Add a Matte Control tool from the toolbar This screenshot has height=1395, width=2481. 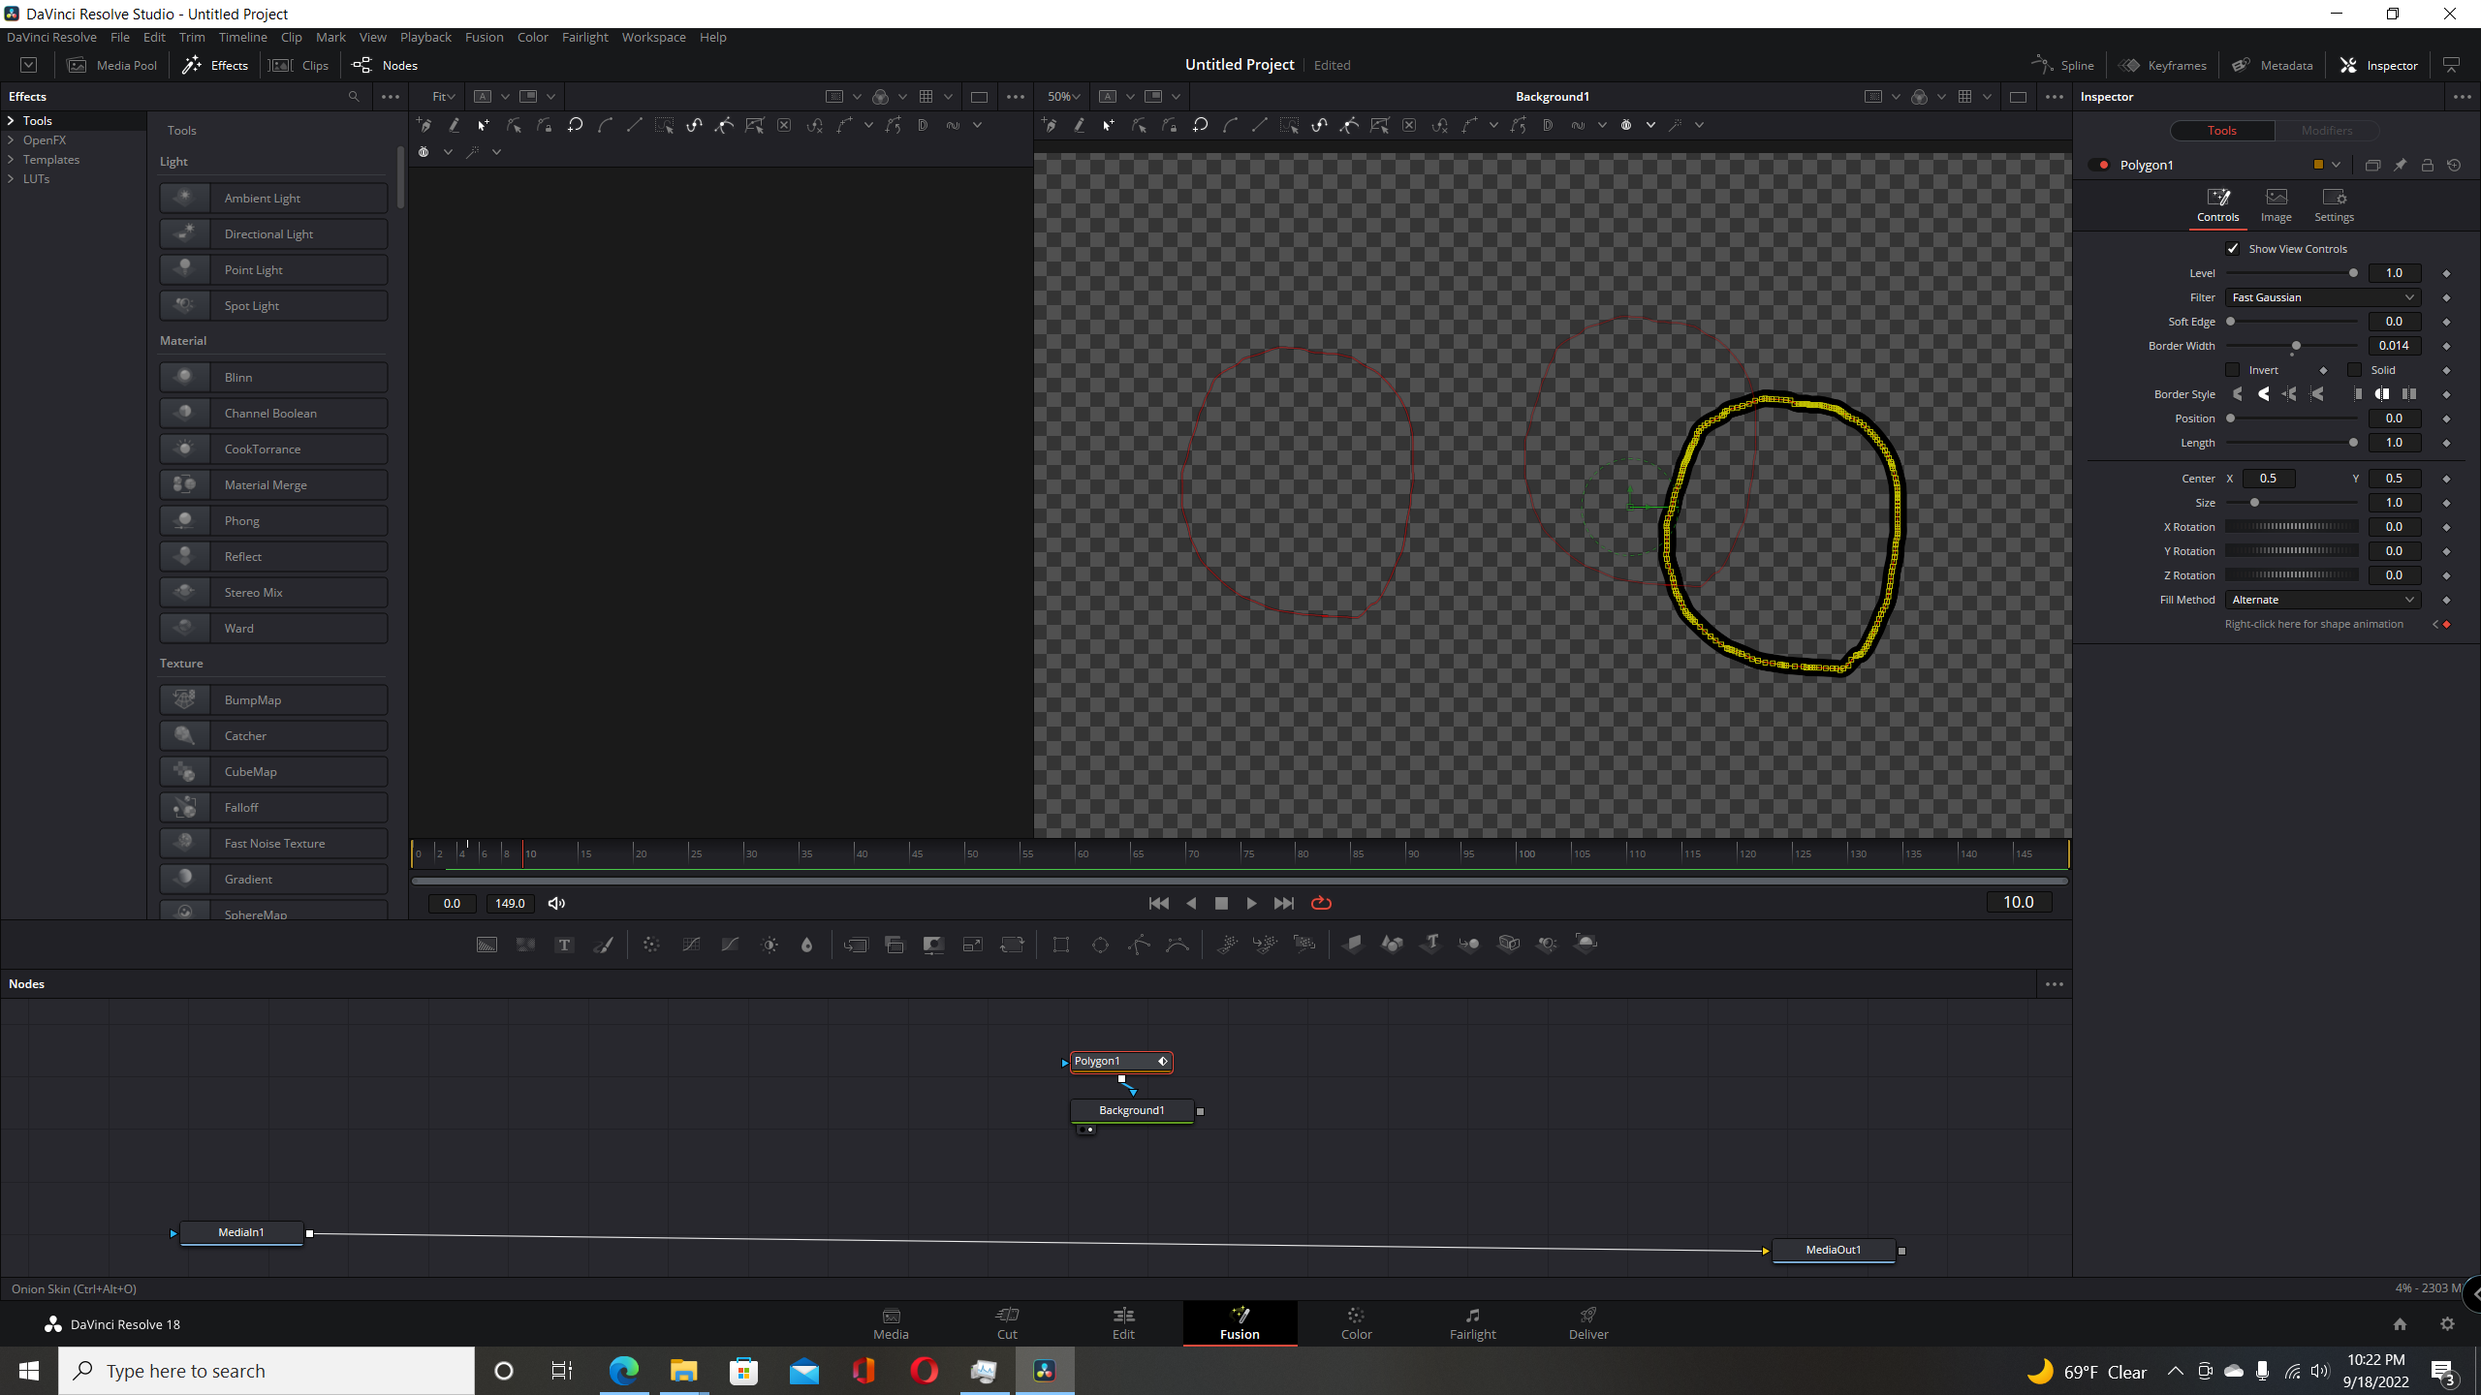933,945
